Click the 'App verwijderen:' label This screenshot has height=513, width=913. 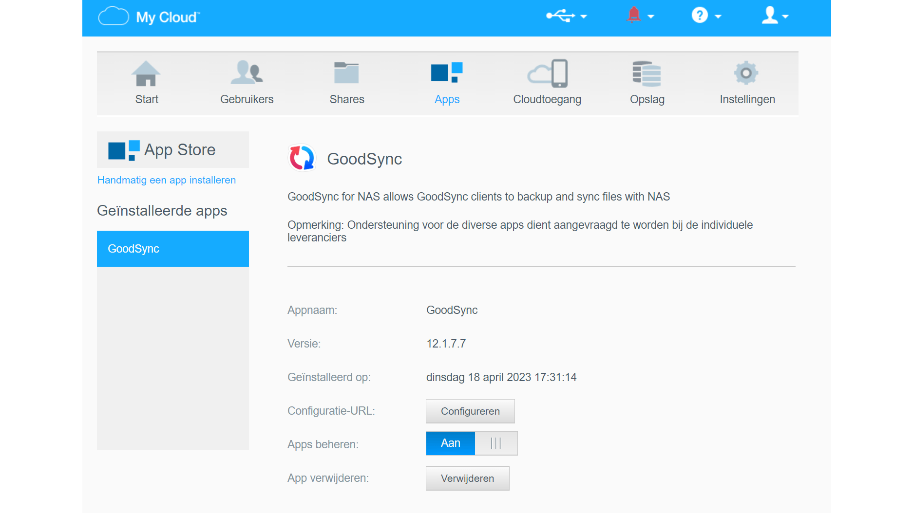pos(328,478)
